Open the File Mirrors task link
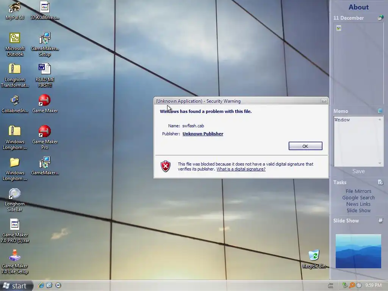The height and width of the screenshot is (291, 388). tap(358, 191)
